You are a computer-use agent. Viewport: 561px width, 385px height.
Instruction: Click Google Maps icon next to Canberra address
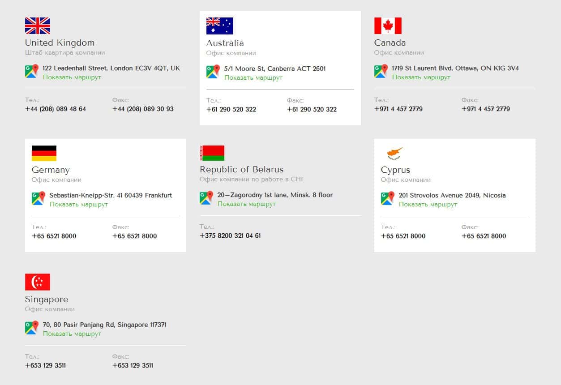click(x=213, y=72)
